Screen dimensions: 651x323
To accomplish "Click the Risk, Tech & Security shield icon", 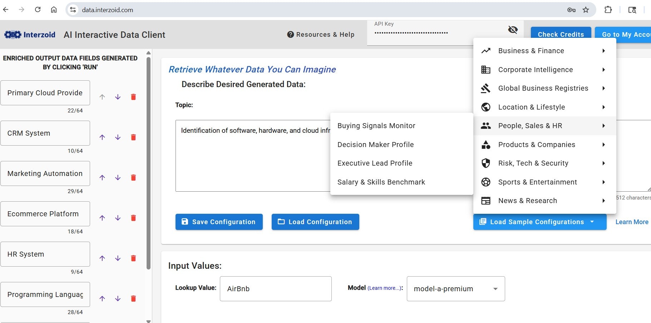I will (486, 163).
